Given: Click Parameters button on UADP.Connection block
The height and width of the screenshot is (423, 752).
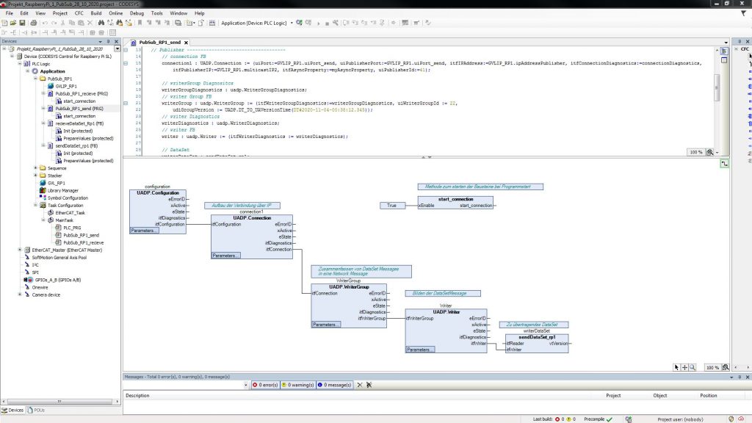Looking at the screenshot, I should click(x=225, y=256).
